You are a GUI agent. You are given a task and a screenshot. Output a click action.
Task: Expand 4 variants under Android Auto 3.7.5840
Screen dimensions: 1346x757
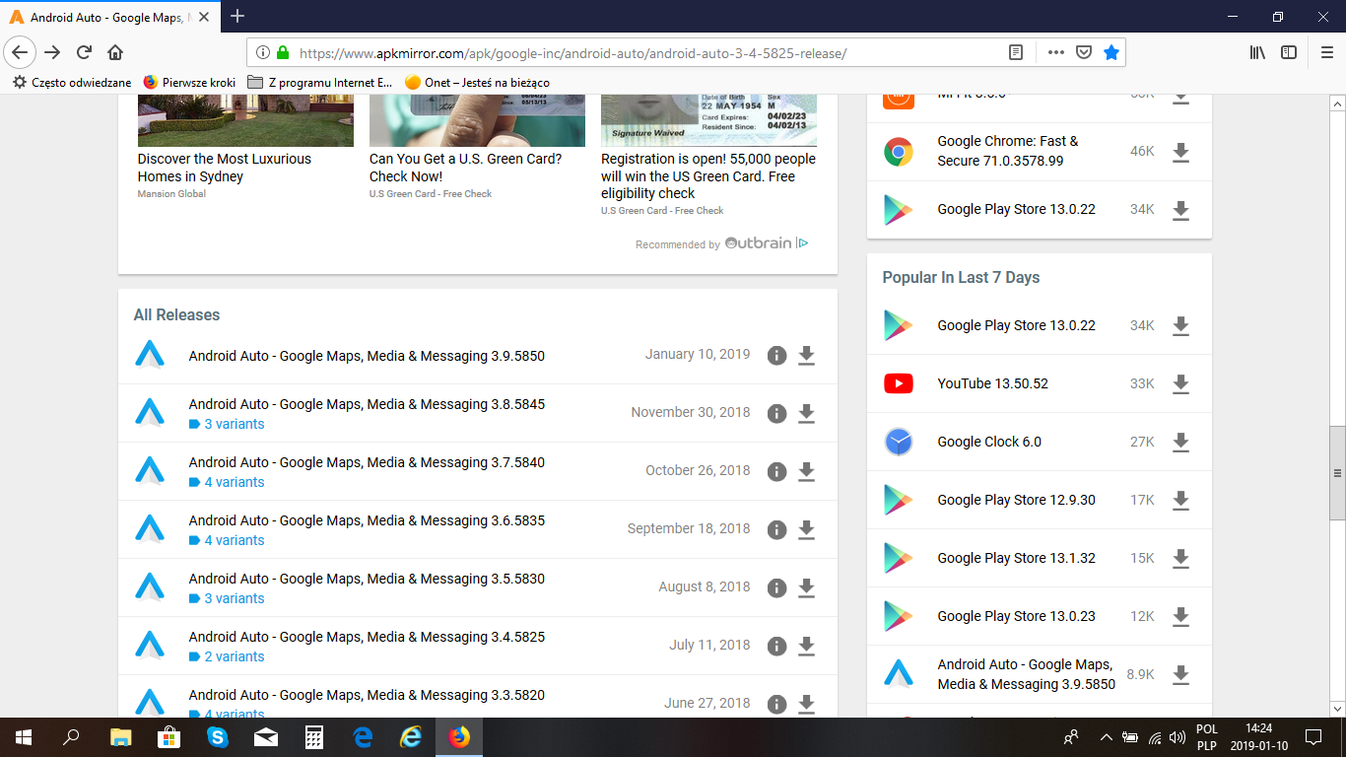click(234, 482)
